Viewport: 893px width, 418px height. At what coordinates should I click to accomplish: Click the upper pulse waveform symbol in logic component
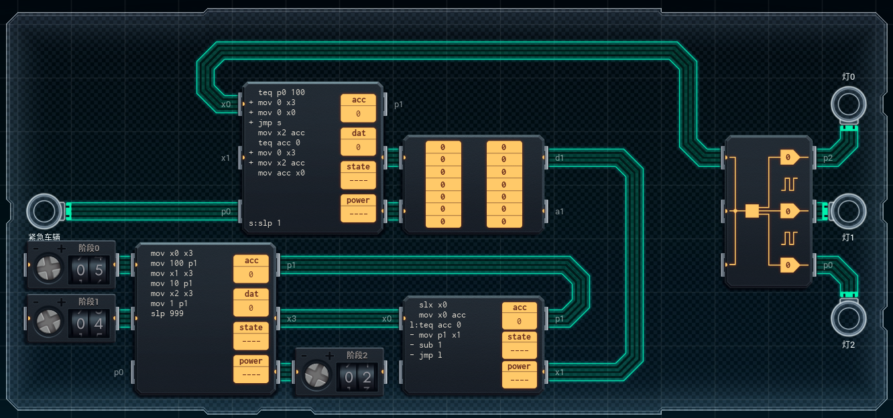point(789,184)
